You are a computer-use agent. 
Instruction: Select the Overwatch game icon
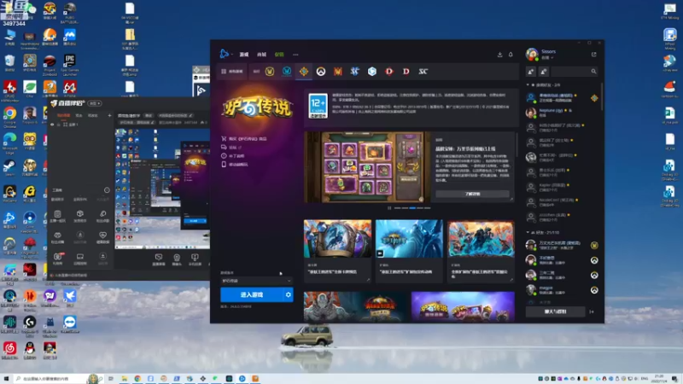(321, 72)
